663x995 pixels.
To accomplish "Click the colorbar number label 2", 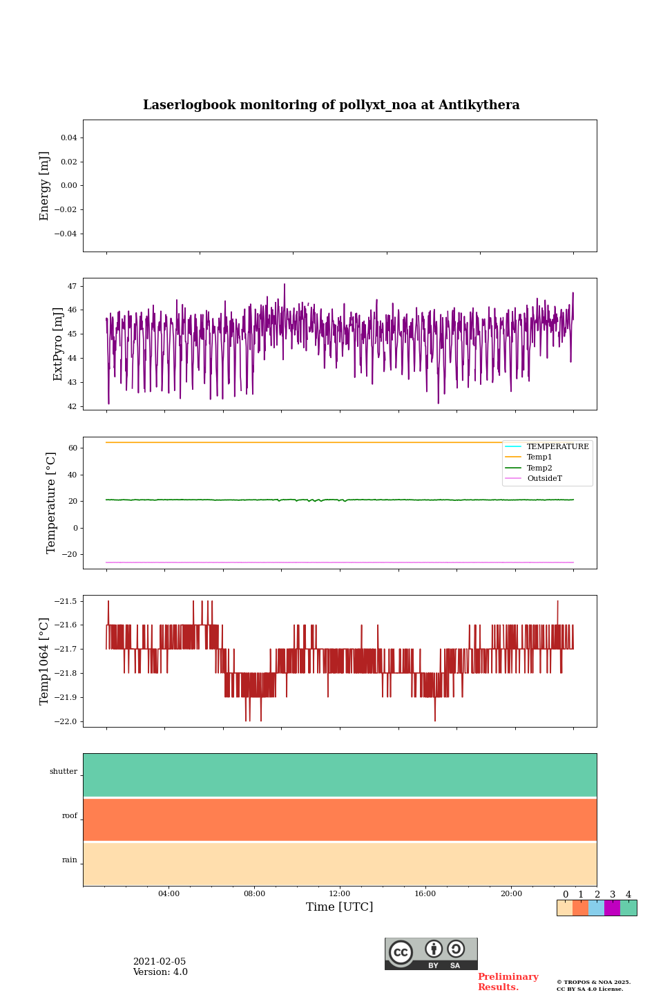I will [x=597, y=895].
